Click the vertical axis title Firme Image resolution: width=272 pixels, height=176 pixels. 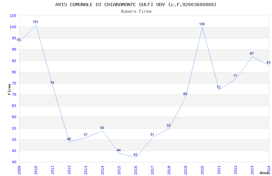click(9, 89)
